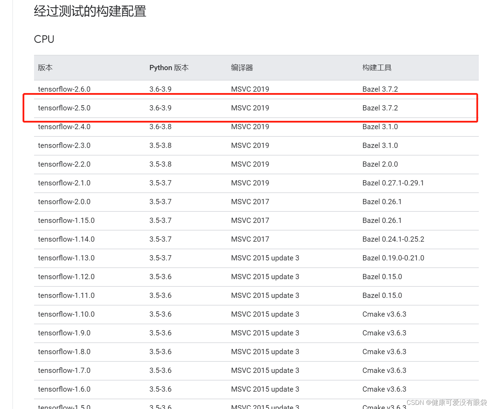Click Bazel 0.26.1 in tensorflow-2.0.0 row
492x409 pixels.
[x=382, y=202]
